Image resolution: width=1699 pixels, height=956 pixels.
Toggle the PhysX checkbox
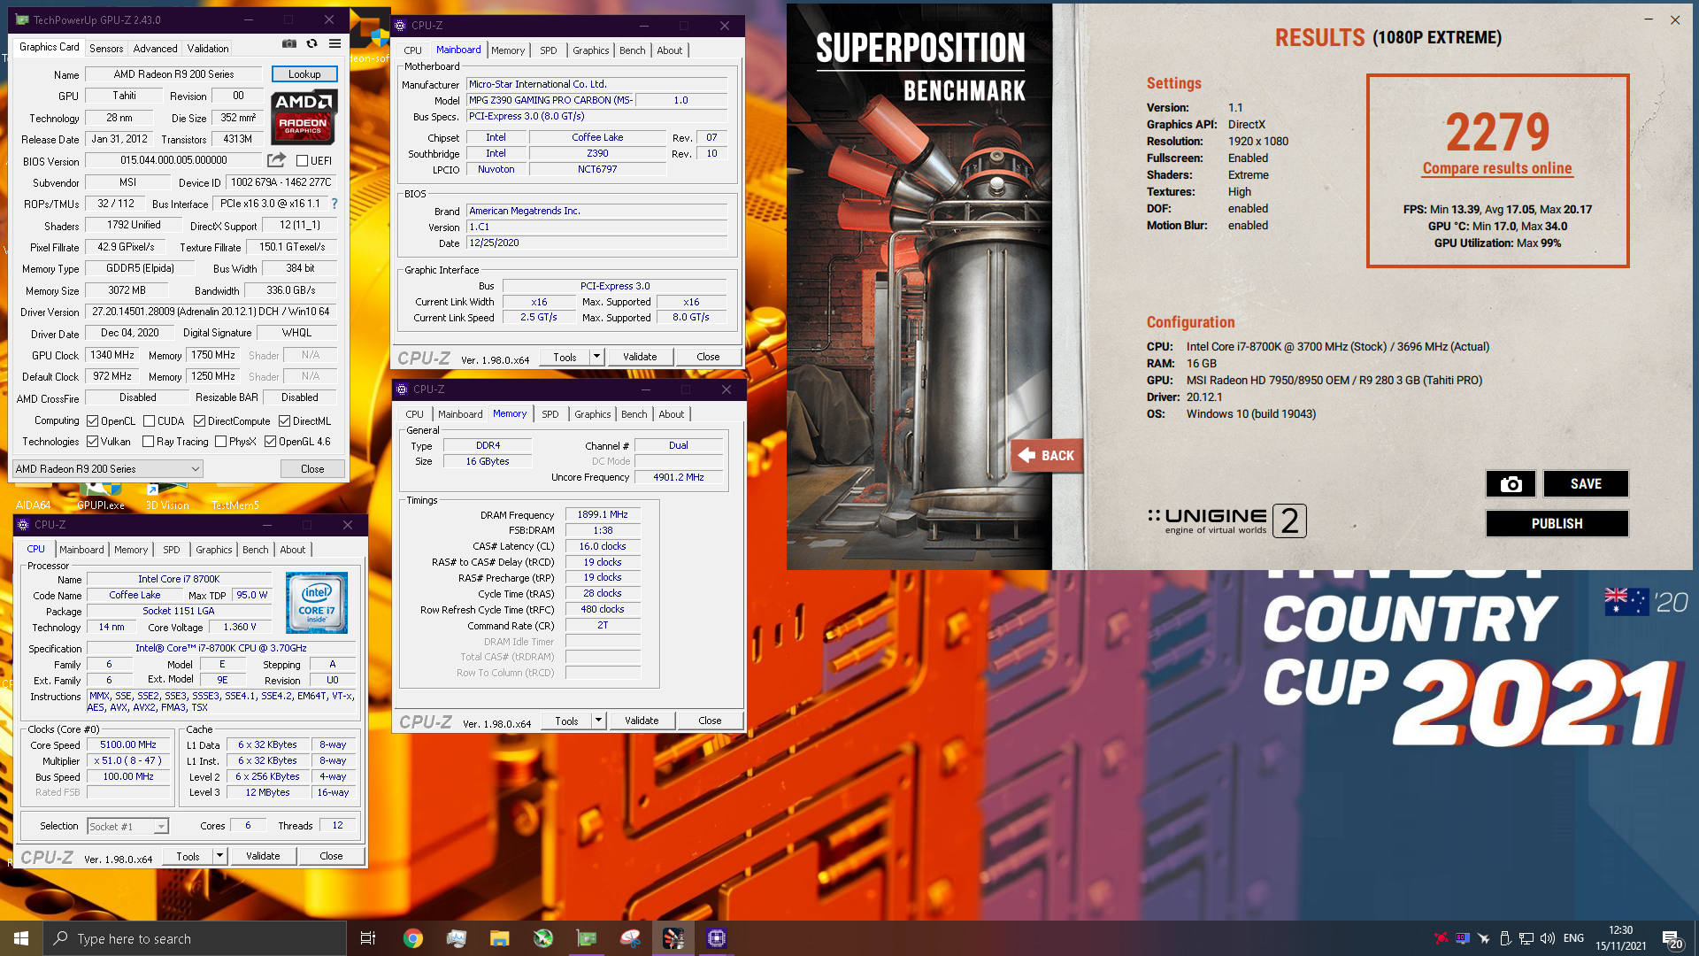[220, 442]
